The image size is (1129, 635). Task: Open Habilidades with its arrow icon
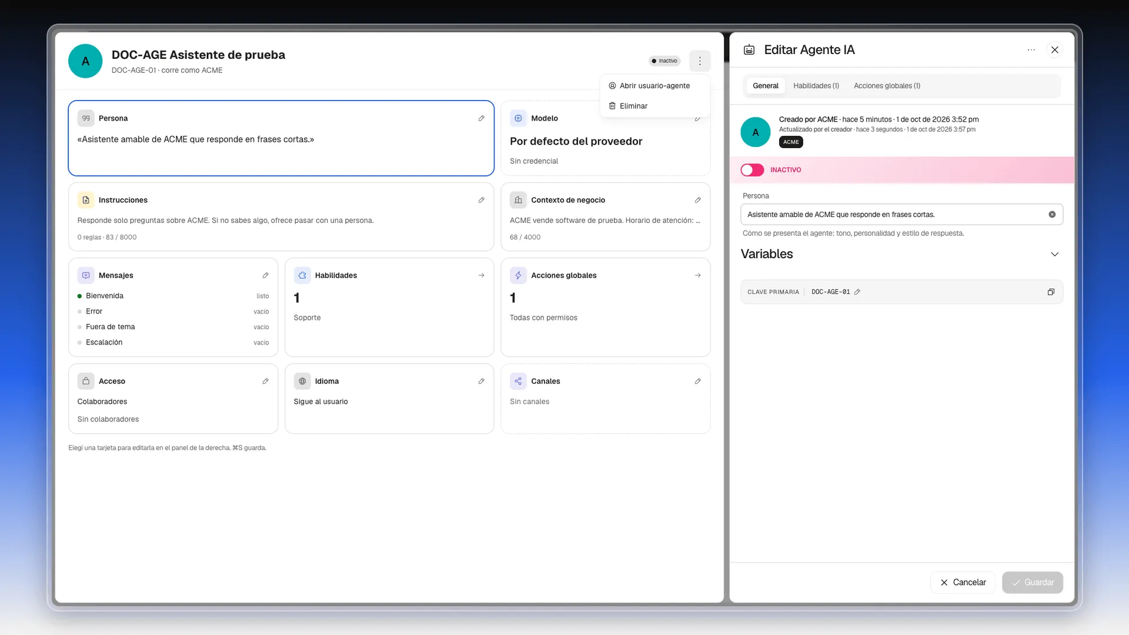pos(481,275)
